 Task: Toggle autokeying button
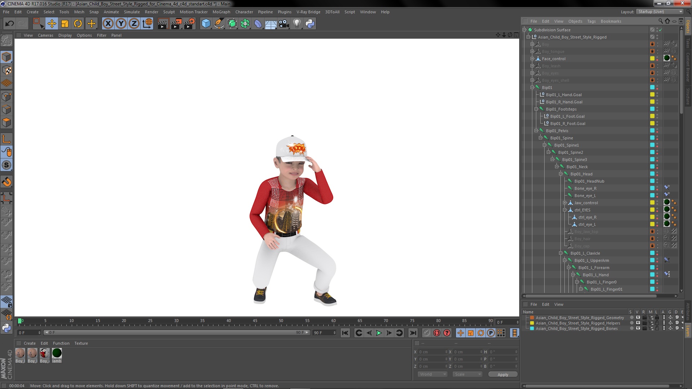tap(437, 333)
